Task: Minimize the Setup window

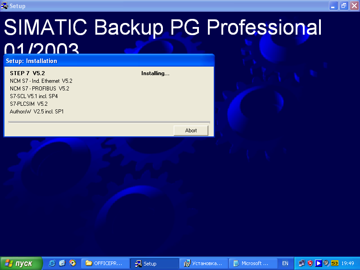Action: pos(333,6)
